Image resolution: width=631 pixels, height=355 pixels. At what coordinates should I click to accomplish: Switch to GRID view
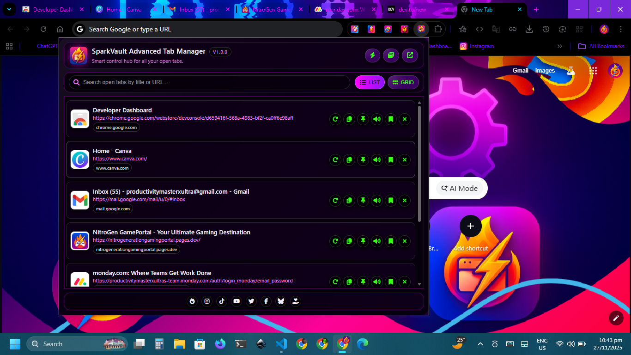[403, 82]
